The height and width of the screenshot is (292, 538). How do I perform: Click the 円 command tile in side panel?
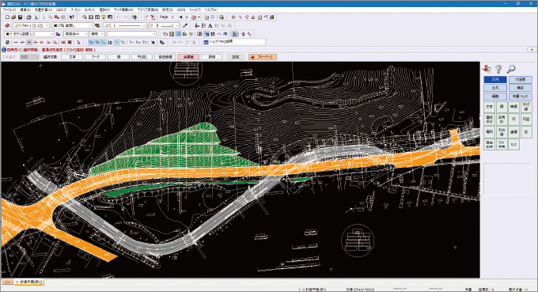[x=513, y=119]
